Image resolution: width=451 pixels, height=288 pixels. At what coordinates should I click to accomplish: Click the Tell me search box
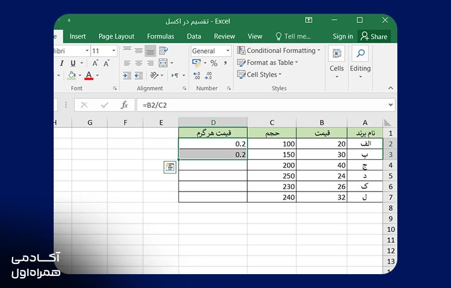(x=293, y=36)
